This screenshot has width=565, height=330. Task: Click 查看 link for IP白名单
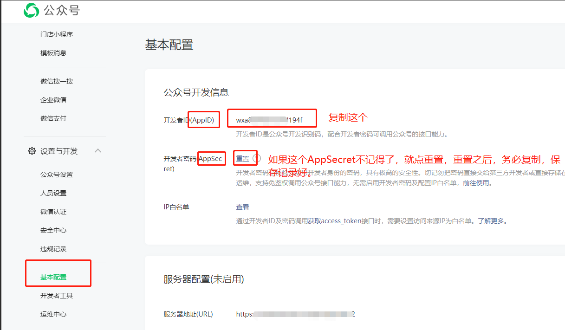tap(243, 207)
